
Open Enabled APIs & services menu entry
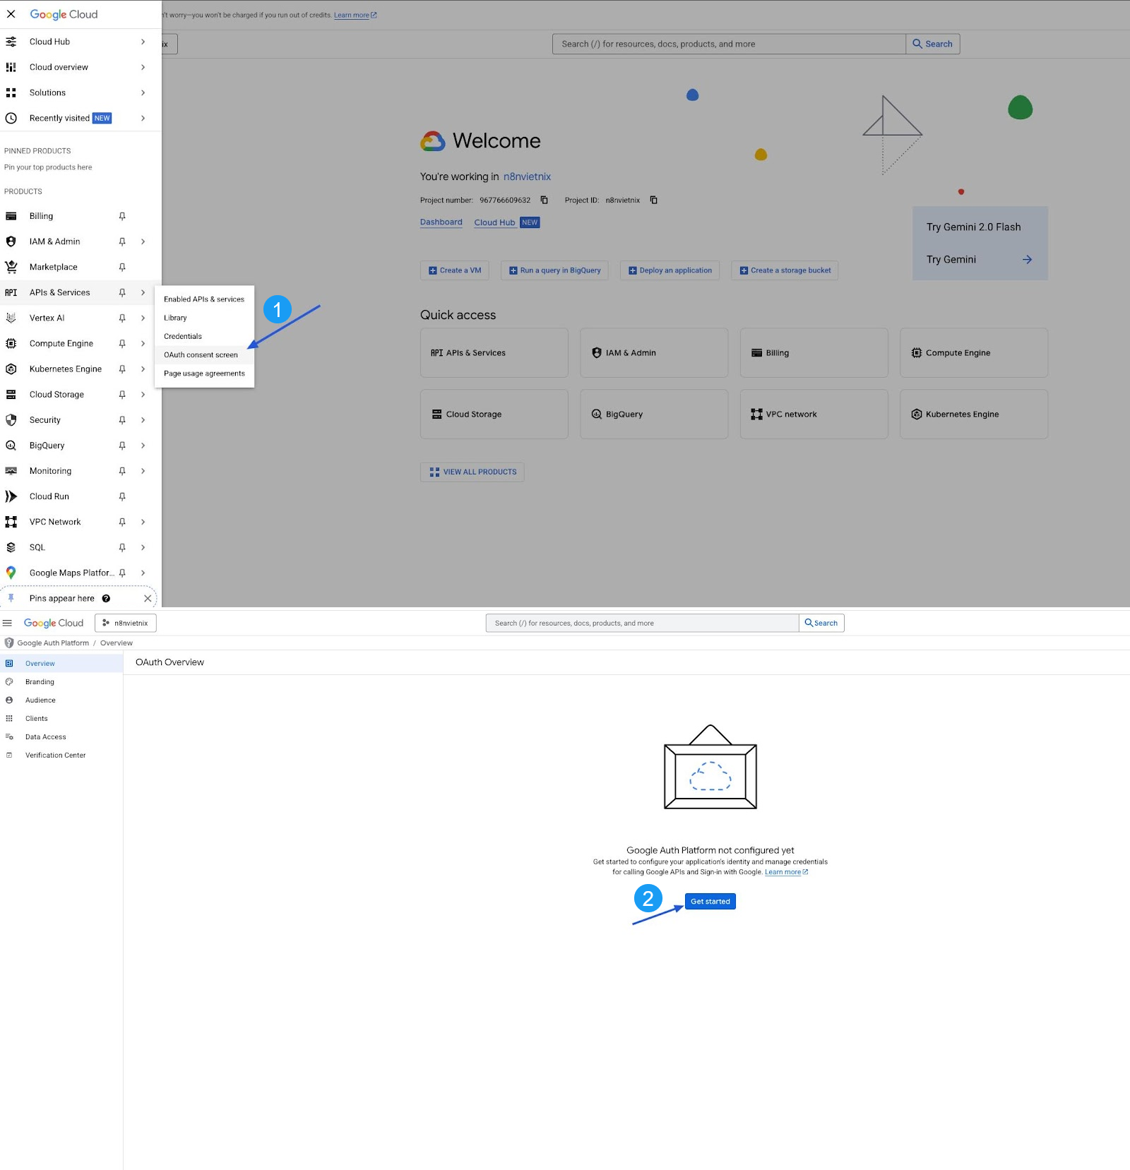204,299
